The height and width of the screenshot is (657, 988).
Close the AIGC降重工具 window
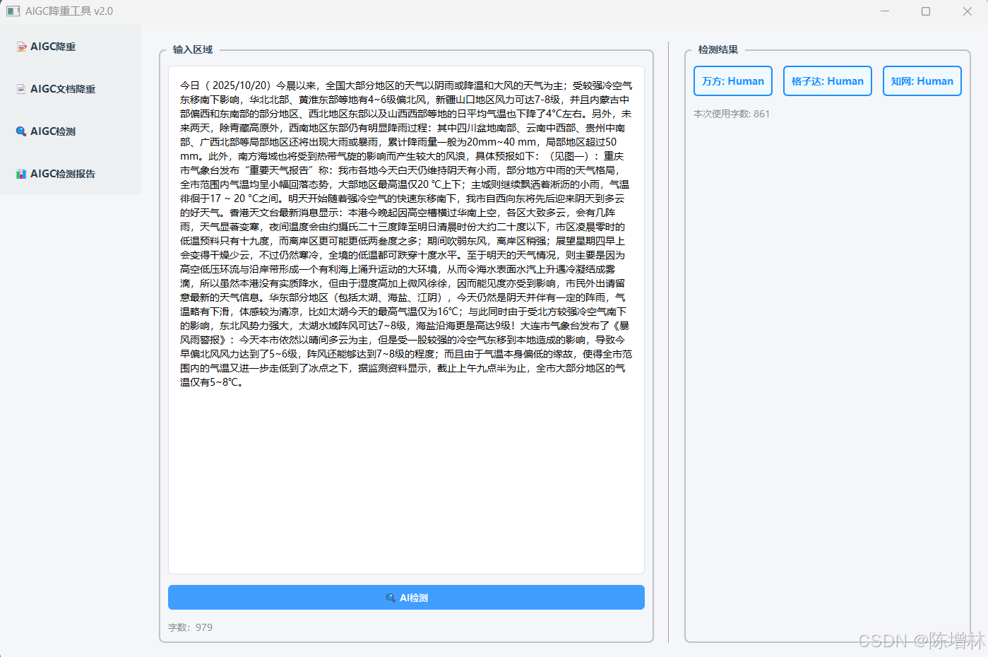967,11
